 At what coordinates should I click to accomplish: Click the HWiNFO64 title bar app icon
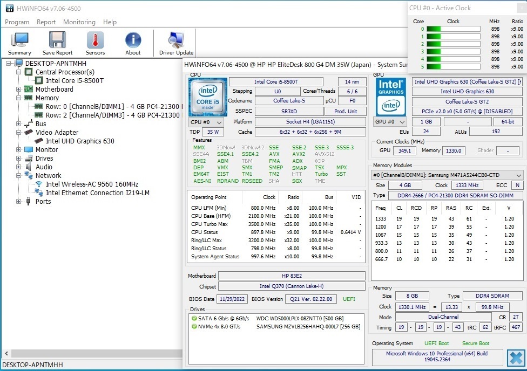point(10,8)
